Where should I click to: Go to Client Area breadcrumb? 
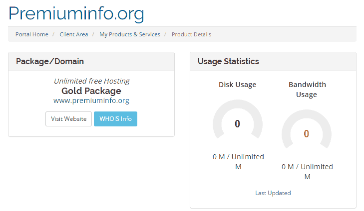pyautogui.click(x=74, y=34)
